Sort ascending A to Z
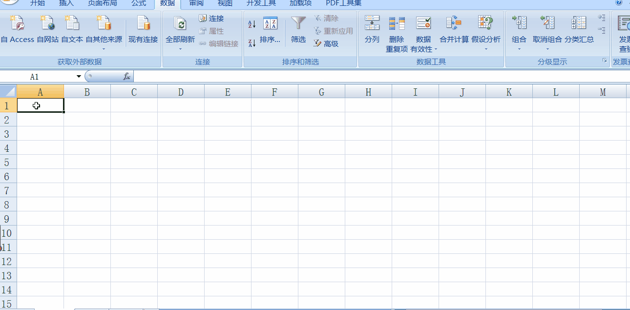This screenshot has width=630, height=310. tap(252, 24)
